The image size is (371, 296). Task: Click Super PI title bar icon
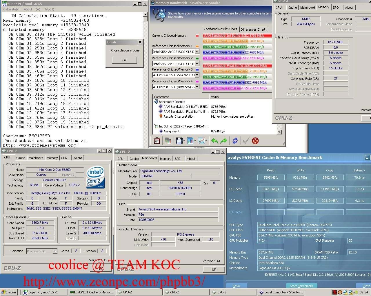coord(4,4)
